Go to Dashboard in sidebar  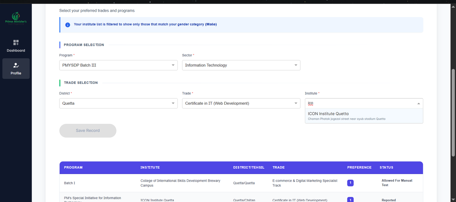[x=16, y=46]
